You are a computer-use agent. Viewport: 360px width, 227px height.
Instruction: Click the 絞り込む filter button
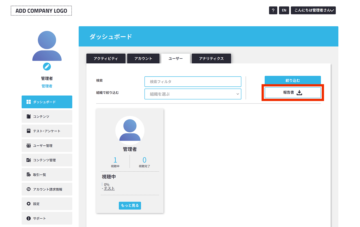pos(292,80)
